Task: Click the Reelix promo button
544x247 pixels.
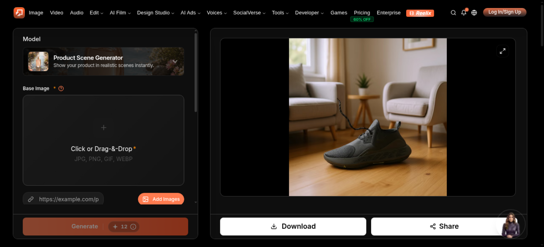Action: (420, 13)
